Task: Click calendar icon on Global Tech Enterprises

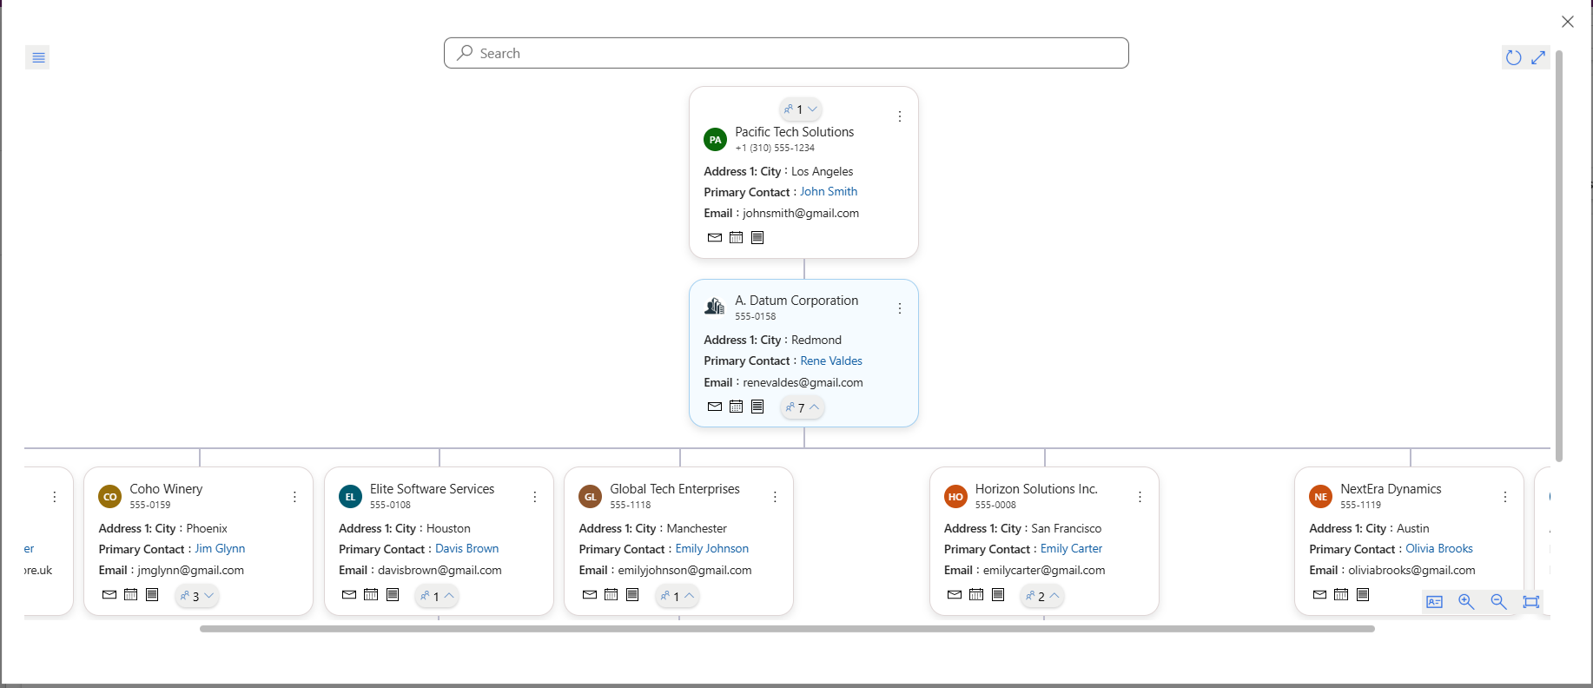Action: [611, 595]
